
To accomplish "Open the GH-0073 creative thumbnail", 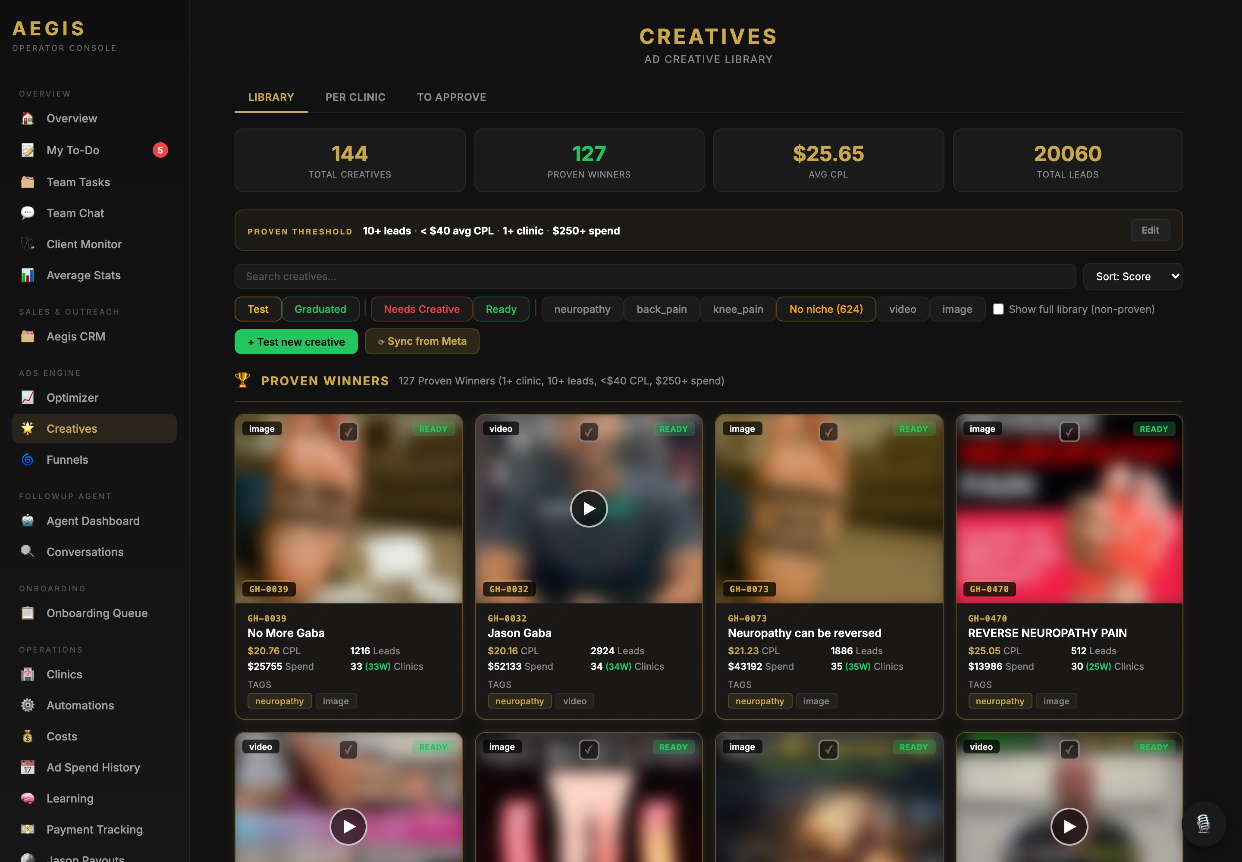I will point(828,509).
